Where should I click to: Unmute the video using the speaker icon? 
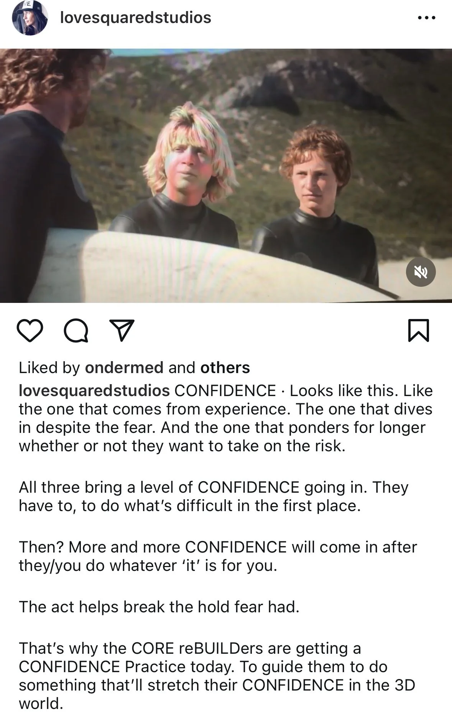point(421,272)
